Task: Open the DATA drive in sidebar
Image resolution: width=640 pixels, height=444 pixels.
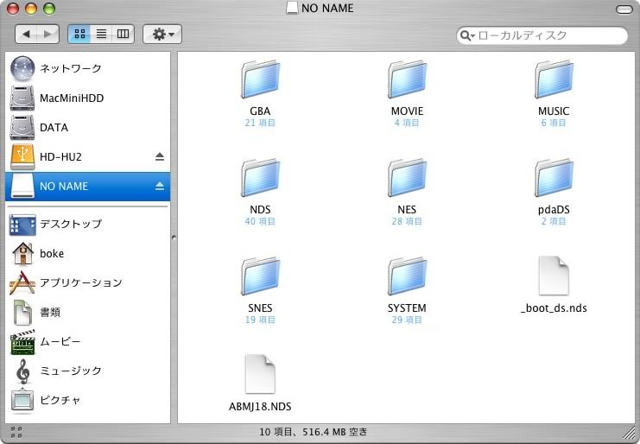Action: tap(88, 127)
